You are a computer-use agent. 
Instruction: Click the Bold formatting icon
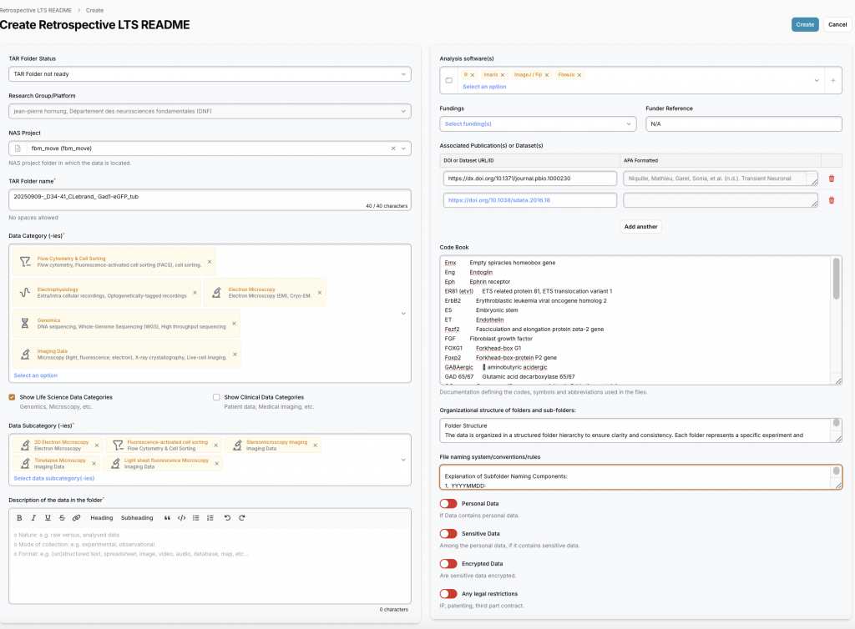pos(19,518)
